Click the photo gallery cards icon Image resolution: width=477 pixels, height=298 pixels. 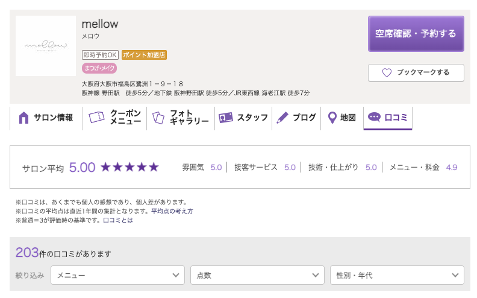pyautogui.click(x=158, y=118)
